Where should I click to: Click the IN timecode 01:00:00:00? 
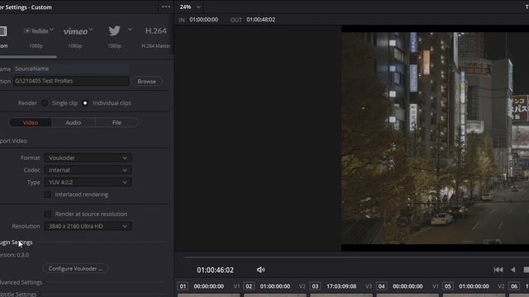[204, 20]
